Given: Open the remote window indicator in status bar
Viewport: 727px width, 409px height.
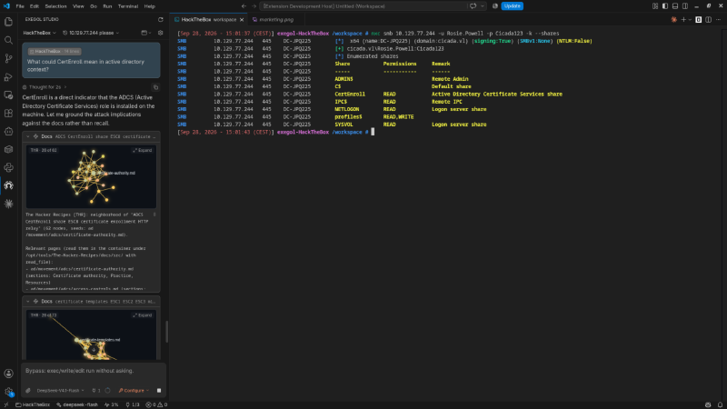Looking at the screenshot, I should tap(6, 404).
